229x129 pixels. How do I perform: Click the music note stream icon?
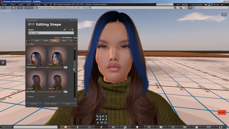point(212,5)
